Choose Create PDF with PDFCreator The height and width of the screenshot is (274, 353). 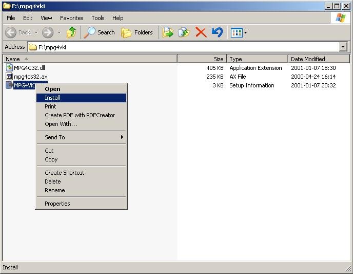click(x=81, y=115)
